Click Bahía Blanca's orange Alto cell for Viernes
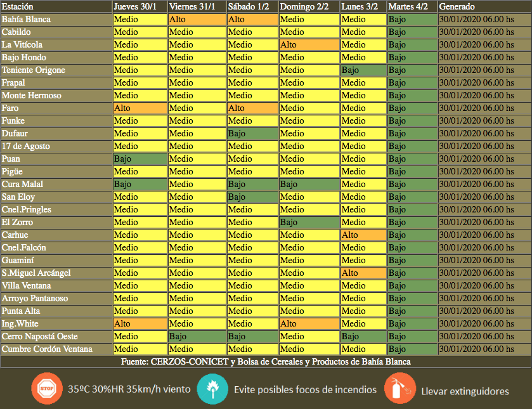532x409 pixels. [x=197, y=19]
